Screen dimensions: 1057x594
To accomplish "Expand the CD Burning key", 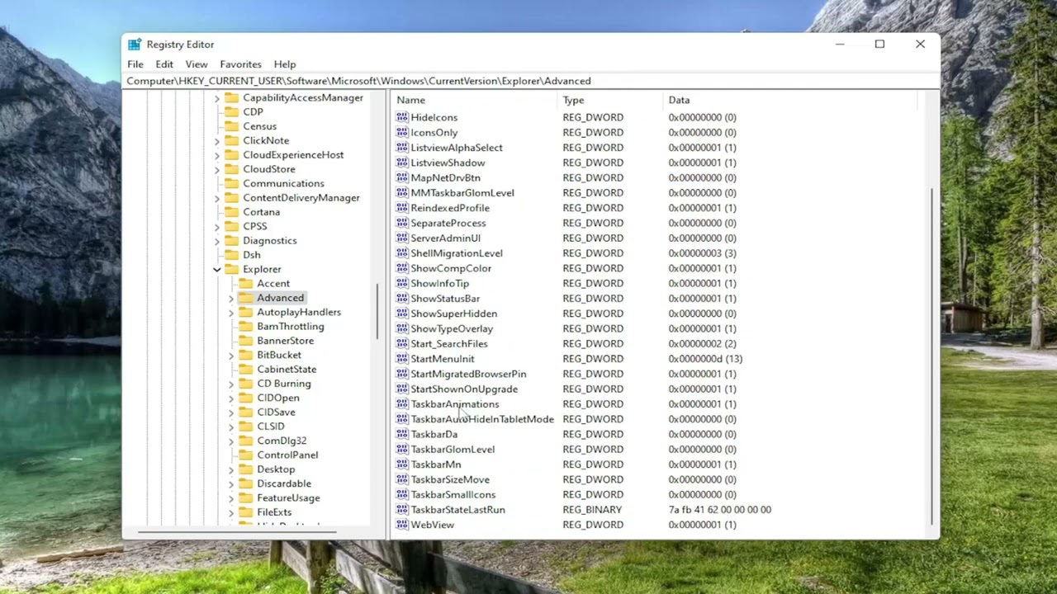I will 231,384.
